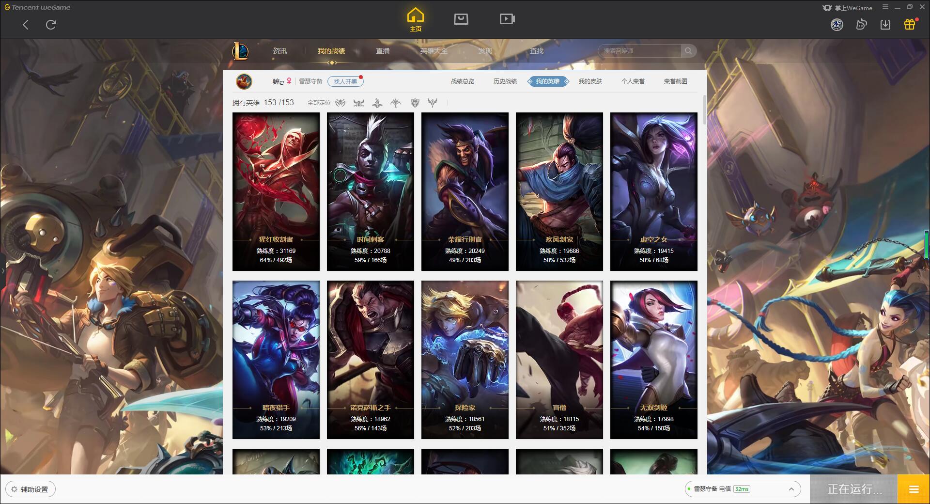Filter heroes by the last role icon

[433, 103]
